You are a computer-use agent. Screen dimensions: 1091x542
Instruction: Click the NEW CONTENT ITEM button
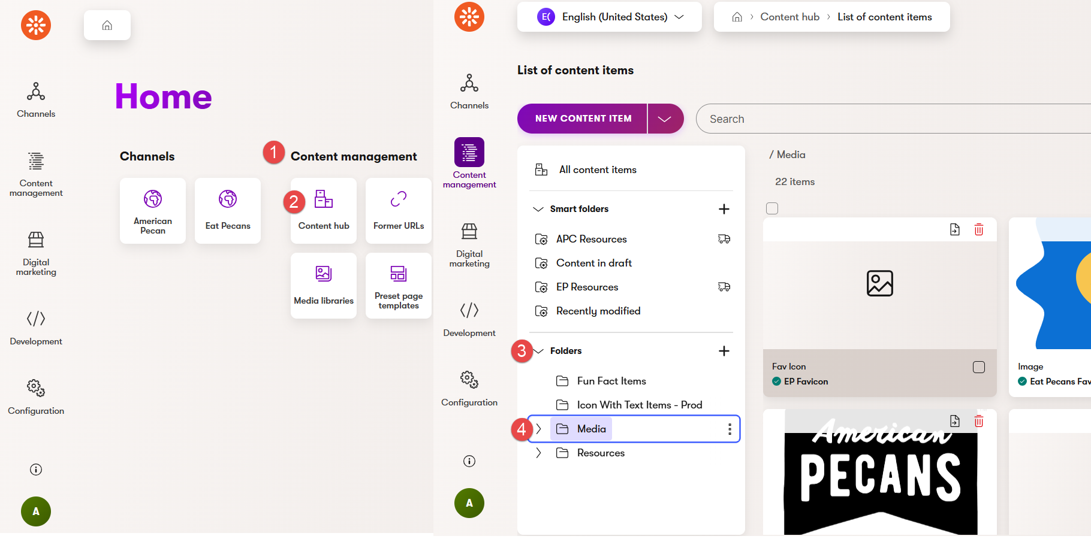(583, 119)
